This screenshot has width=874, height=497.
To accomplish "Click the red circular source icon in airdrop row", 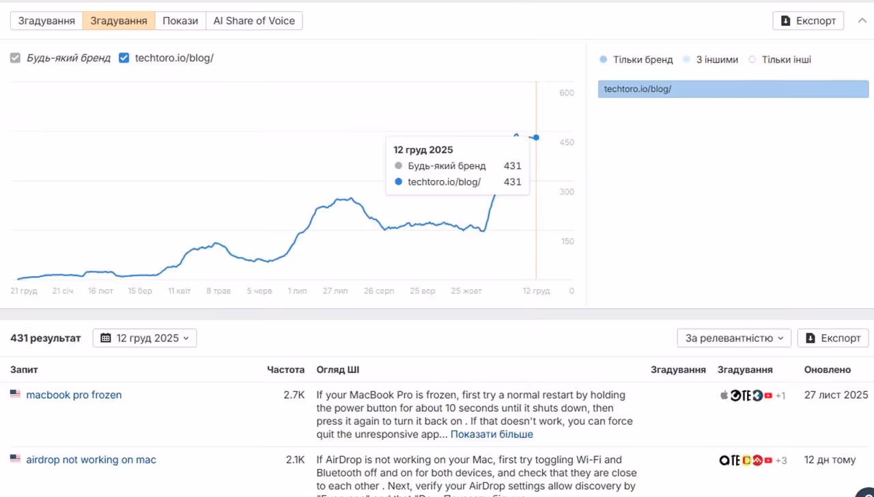I will click(x=757, y=460).
